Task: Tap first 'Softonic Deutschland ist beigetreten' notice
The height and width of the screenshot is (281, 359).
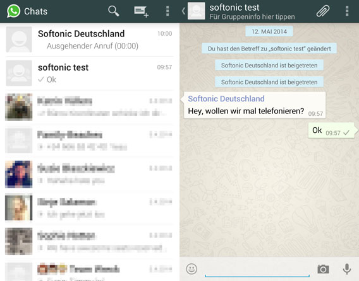Action: click(269, 66)
